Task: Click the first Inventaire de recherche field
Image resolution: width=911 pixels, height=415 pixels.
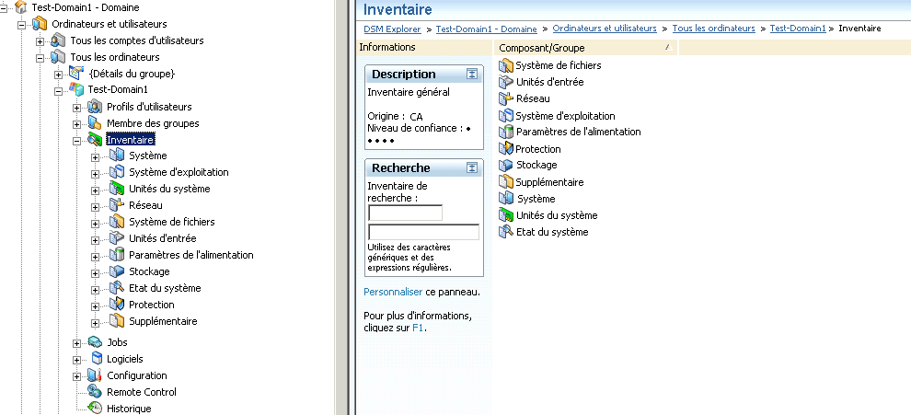Action: pos(406,213)
